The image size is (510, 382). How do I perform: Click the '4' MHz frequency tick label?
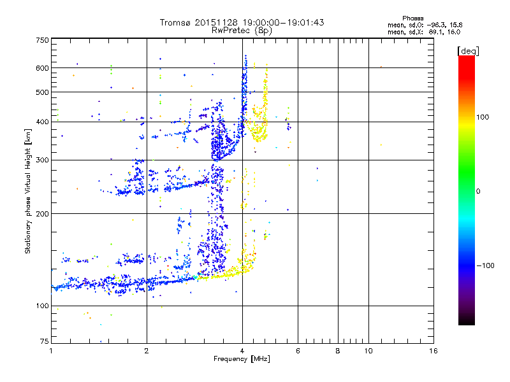pyautogui.click(x=242, y=351)
